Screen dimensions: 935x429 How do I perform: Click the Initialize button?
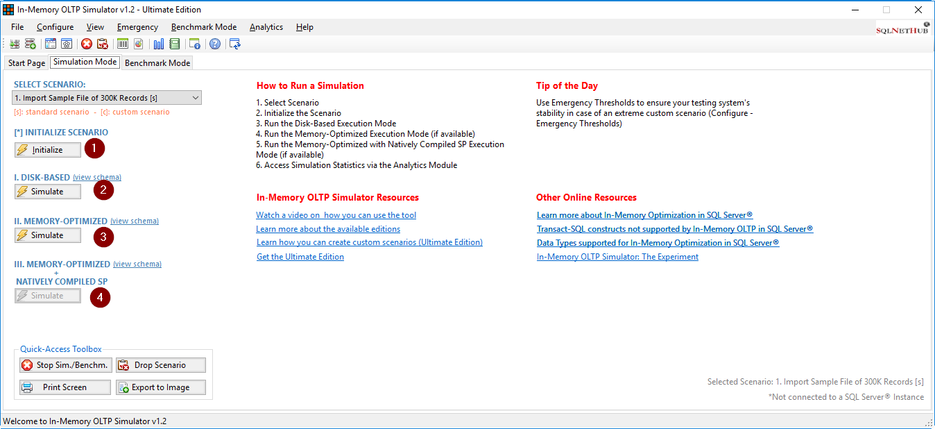[48, 150]
